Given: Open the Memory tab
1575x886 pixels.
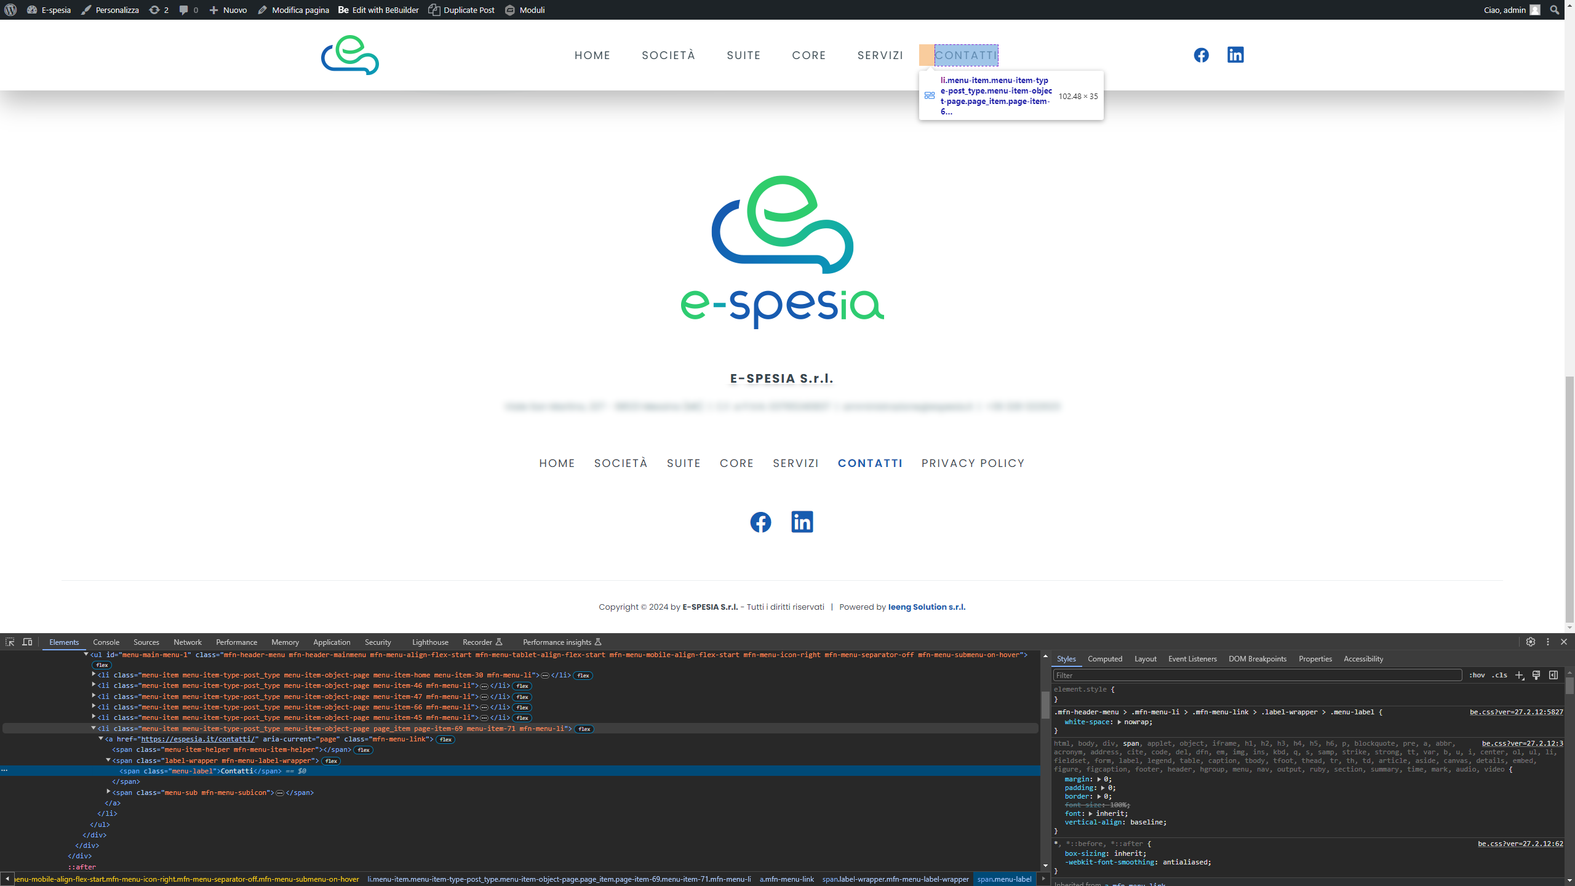Looking at the screenshot, I should point(285,642).
